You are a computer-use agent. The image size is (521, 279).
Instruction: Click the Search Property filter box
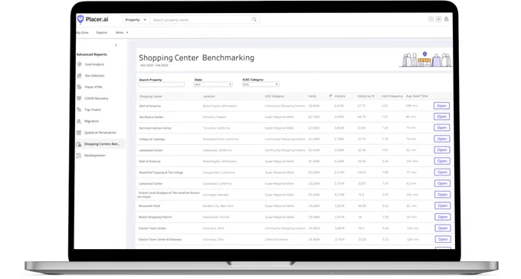pyautogui.click(x=162, y=84)
